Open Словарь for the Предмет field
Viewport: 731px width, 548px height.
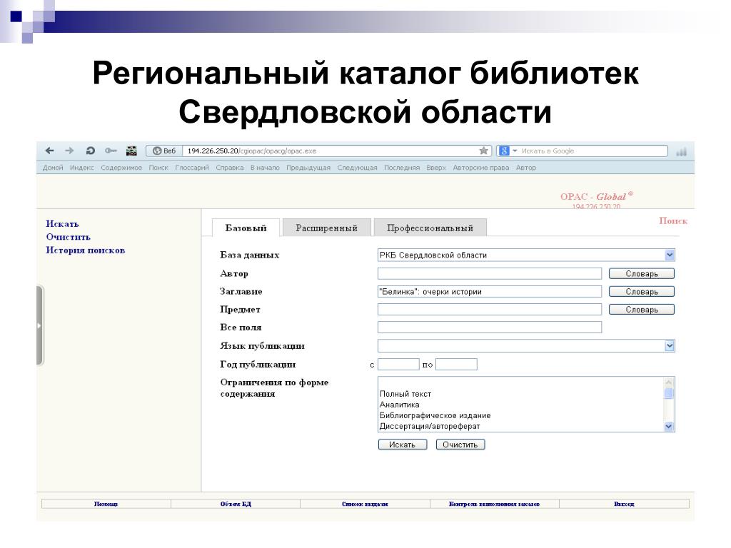click(x=642, y=310)
